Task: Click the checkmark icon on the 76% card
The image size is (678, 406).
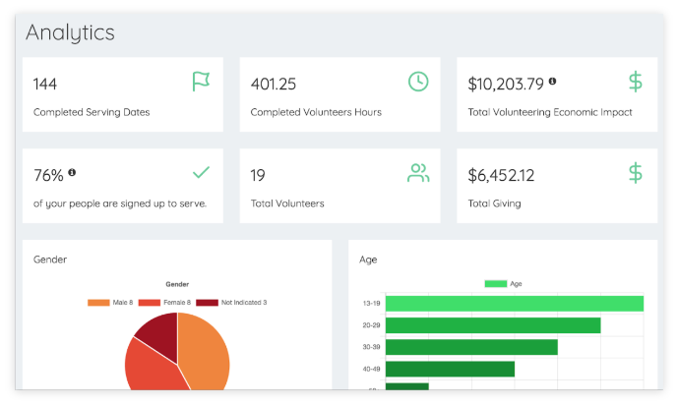Action: point(201,172)
